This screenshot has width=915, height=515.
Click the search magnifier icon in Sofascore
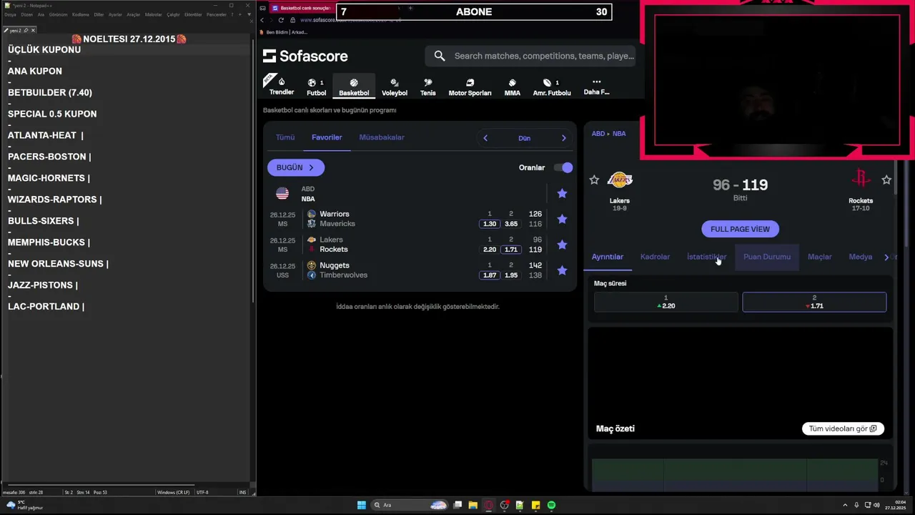tap(440, 56)
